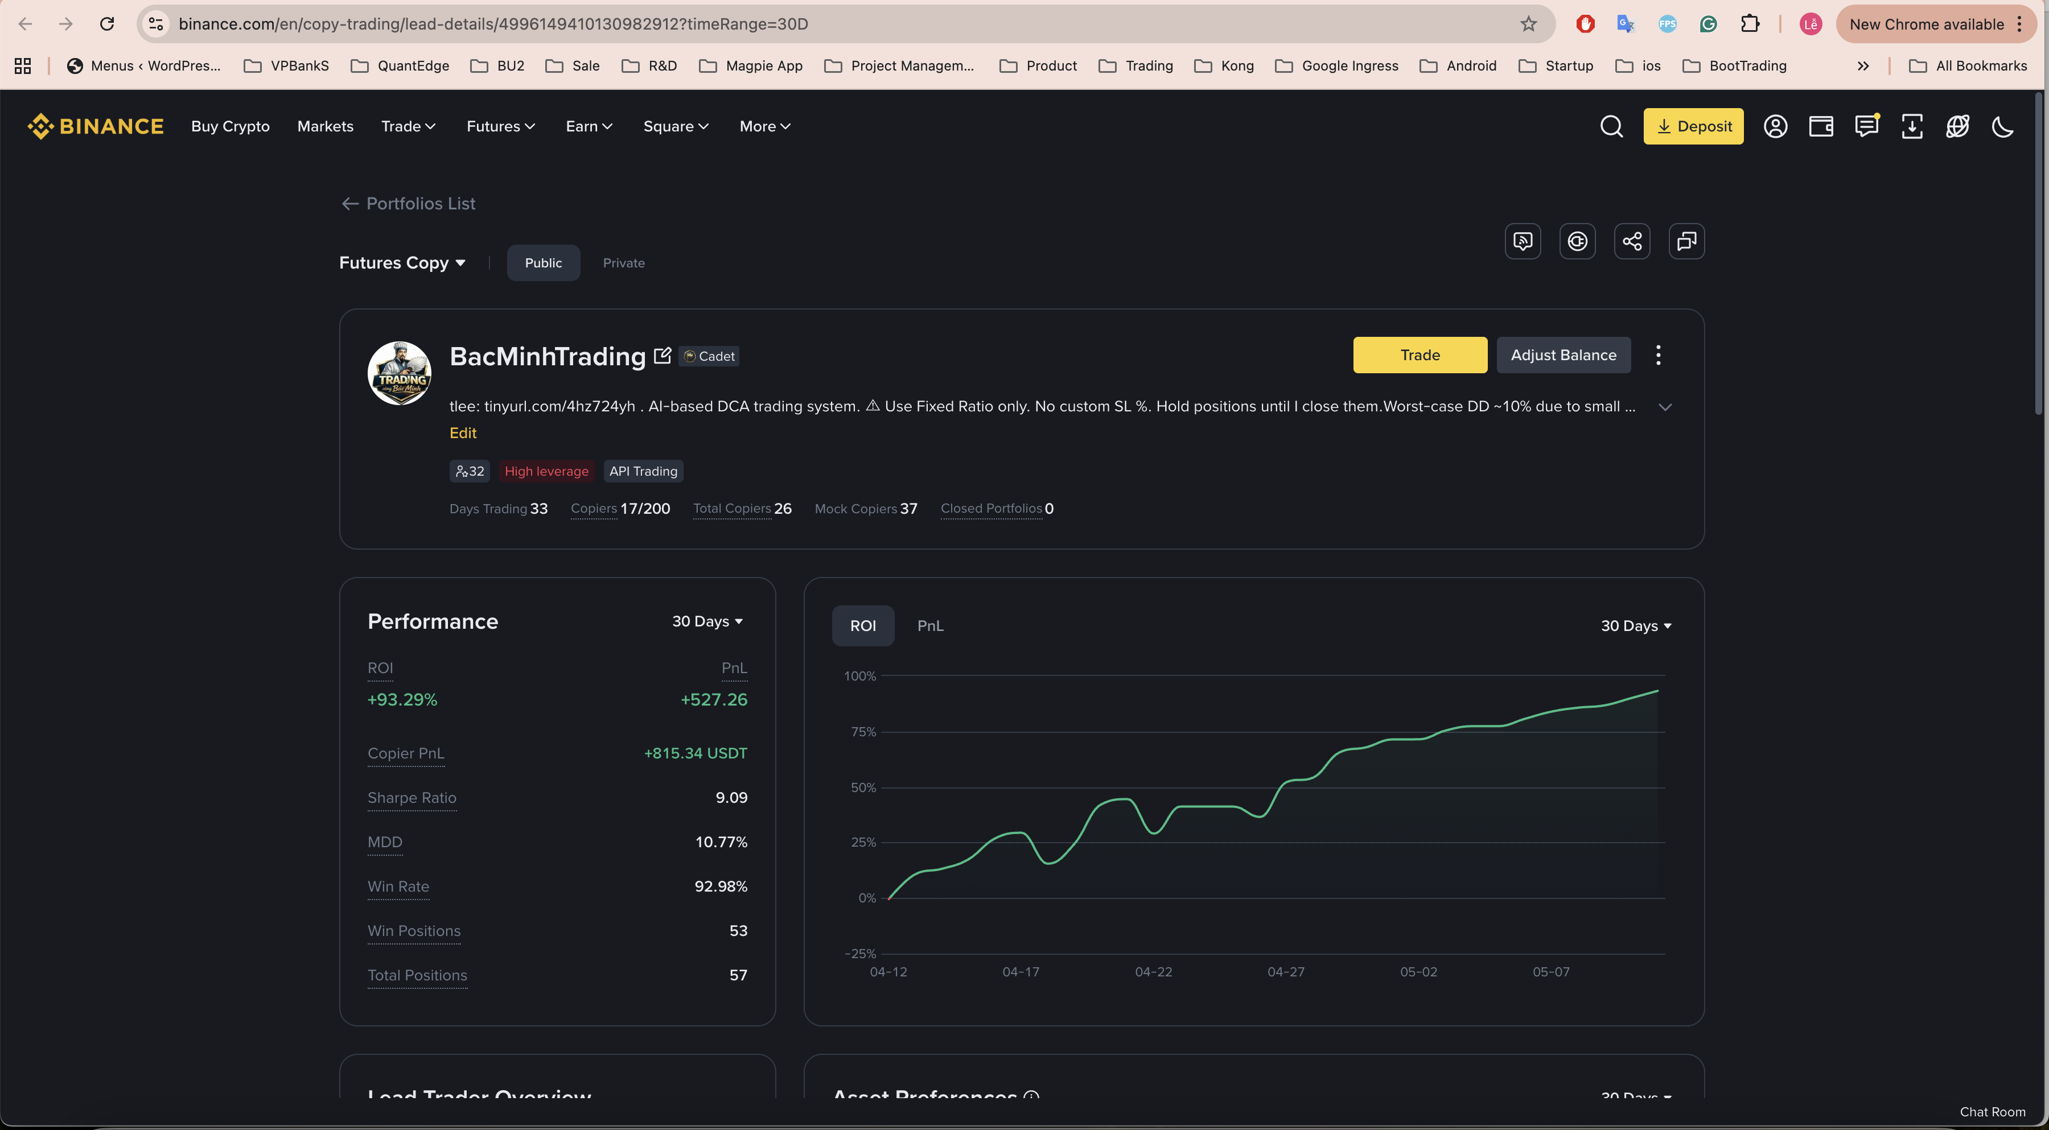Screen dimensions: 2049x1130
Task: Select the PnL chart tab
Action: point(930,626)
